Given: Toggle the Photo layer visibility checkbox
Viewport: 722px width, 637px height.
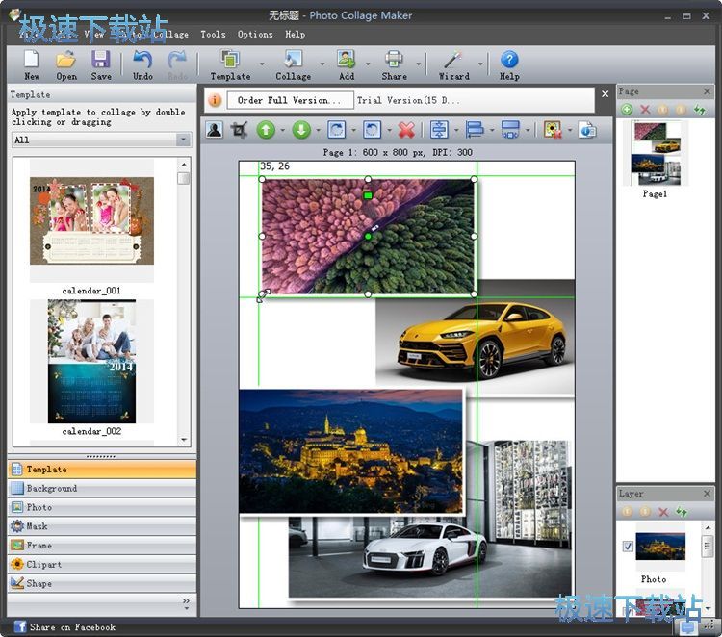Looking at the screenshot, I should pos(628,547).
